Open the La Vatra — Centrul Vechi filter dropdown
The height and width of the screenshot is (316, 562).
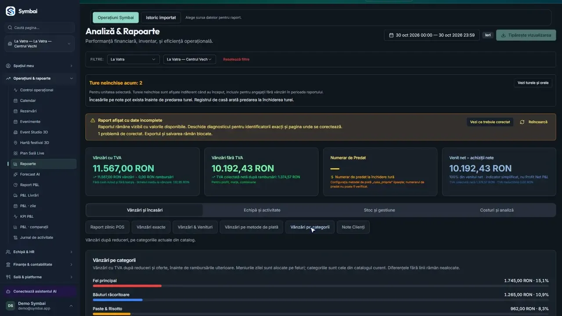190,59
